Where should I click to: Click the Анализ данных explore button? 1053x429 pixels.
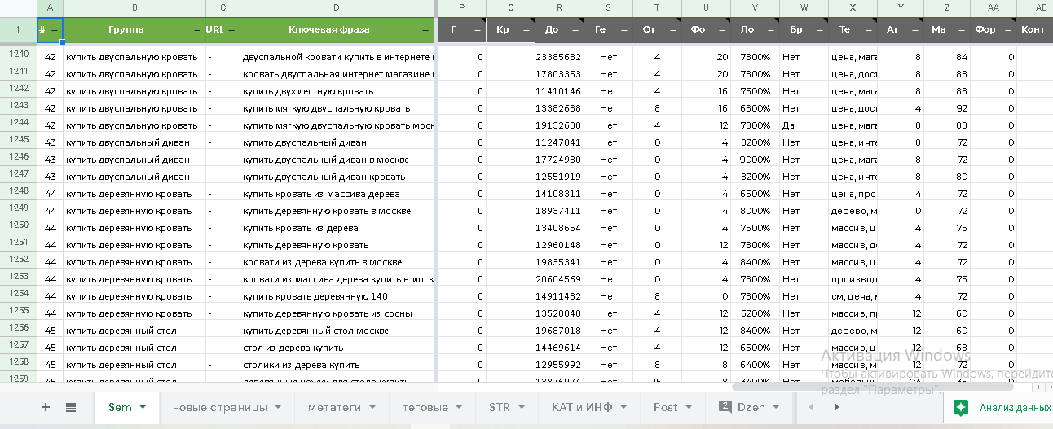(1003, 408)
